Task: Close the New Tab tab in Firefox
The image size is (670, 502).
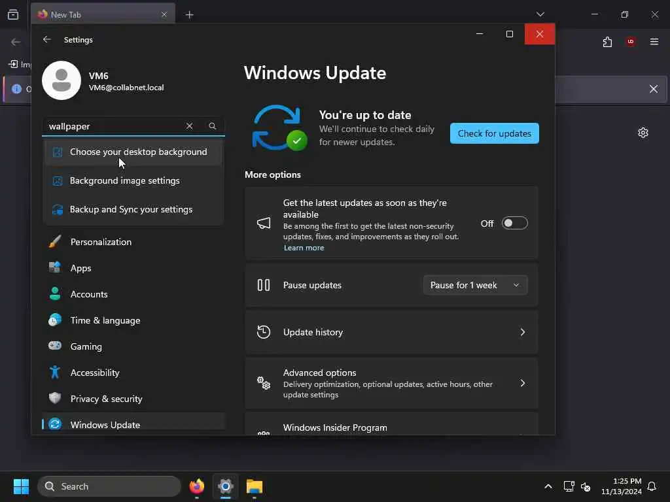Action: tap(164, 14)
